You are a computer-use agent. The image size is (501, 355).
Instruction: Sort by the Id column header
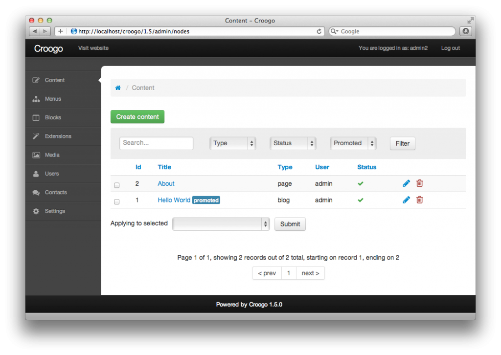click(138, 167)
